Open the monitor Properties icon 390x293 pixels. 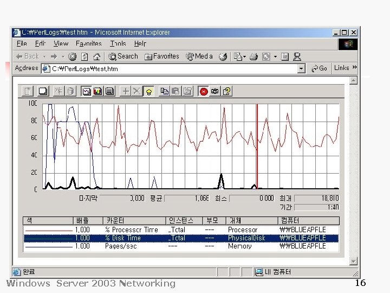187,91
